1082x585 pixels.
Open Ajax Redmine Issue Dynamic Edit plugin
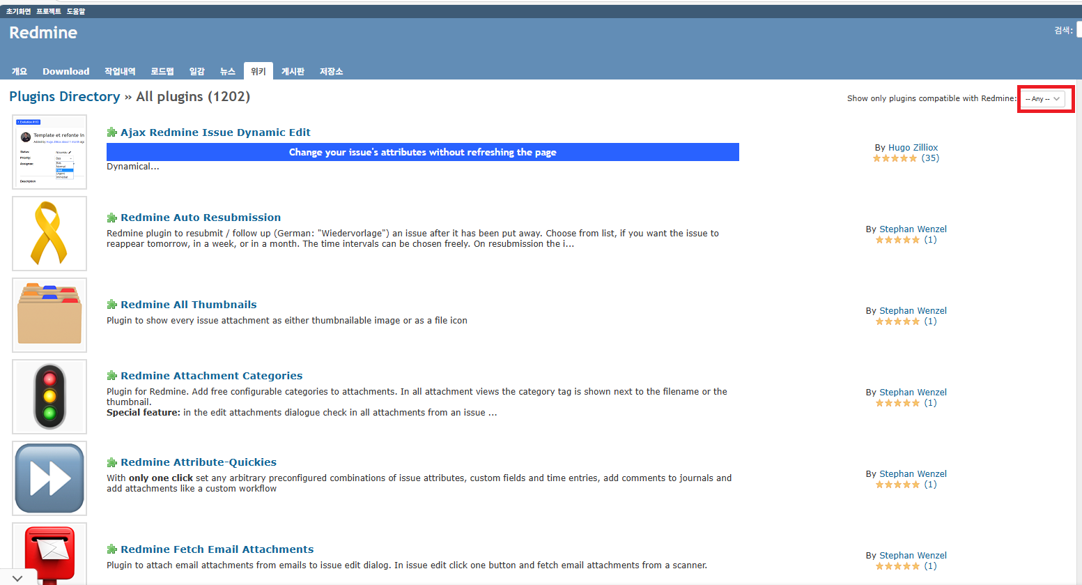point(215,132)
